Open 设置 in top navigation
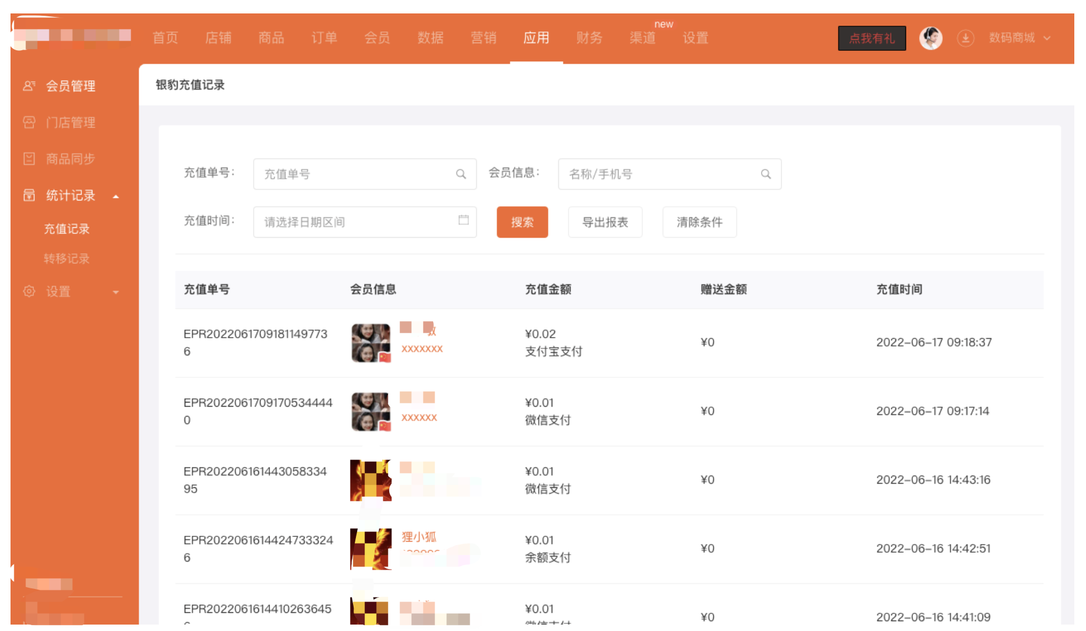Image resolution: width=1086 pixels, height=631 pixels. (x=696, y=38)
